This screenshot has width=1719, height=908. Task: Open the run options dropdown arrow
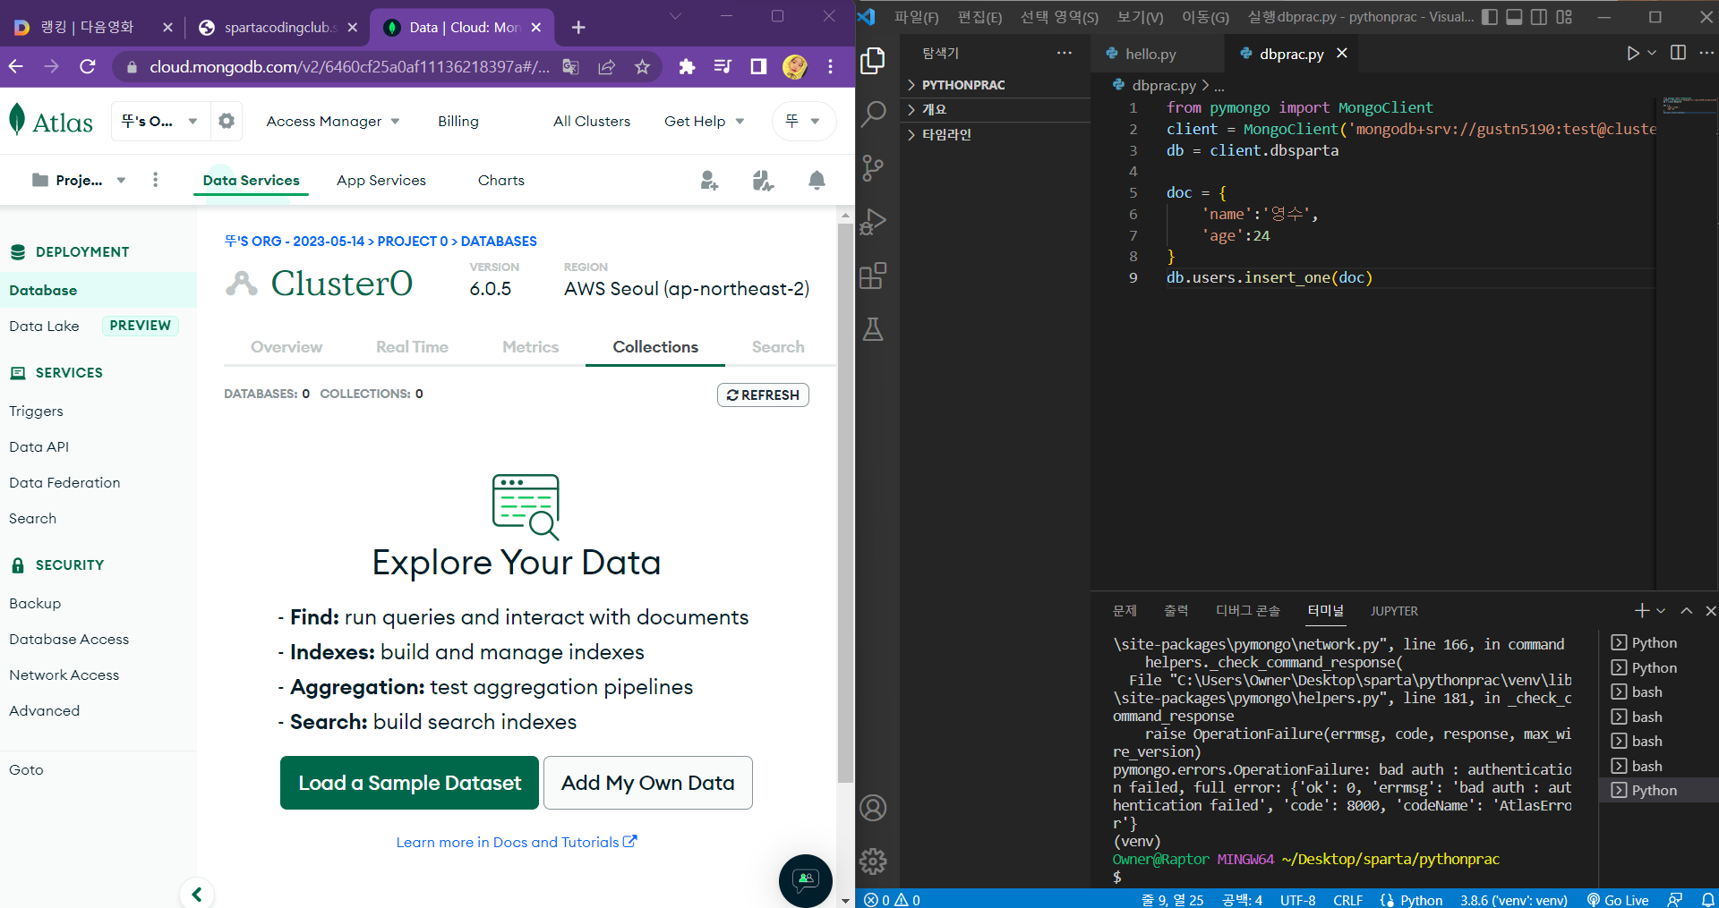pos(1652,54)
